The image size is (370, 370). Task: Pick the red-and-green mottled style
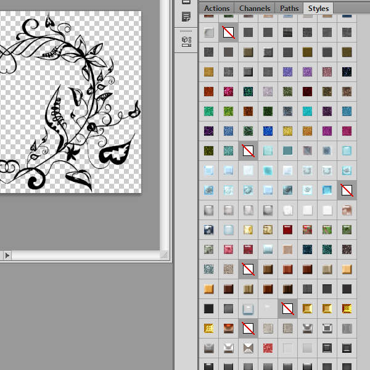pyautogui.click(x=307, y=229)
